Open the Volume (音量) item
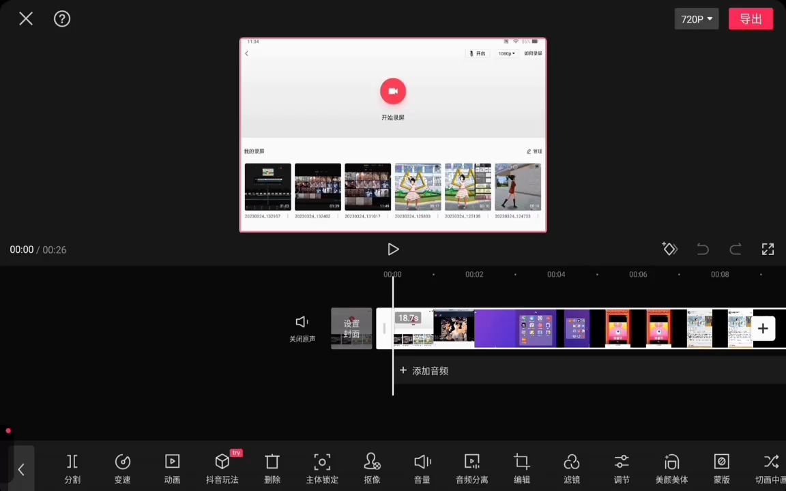786x491 pixels. [x=422, y=468]
